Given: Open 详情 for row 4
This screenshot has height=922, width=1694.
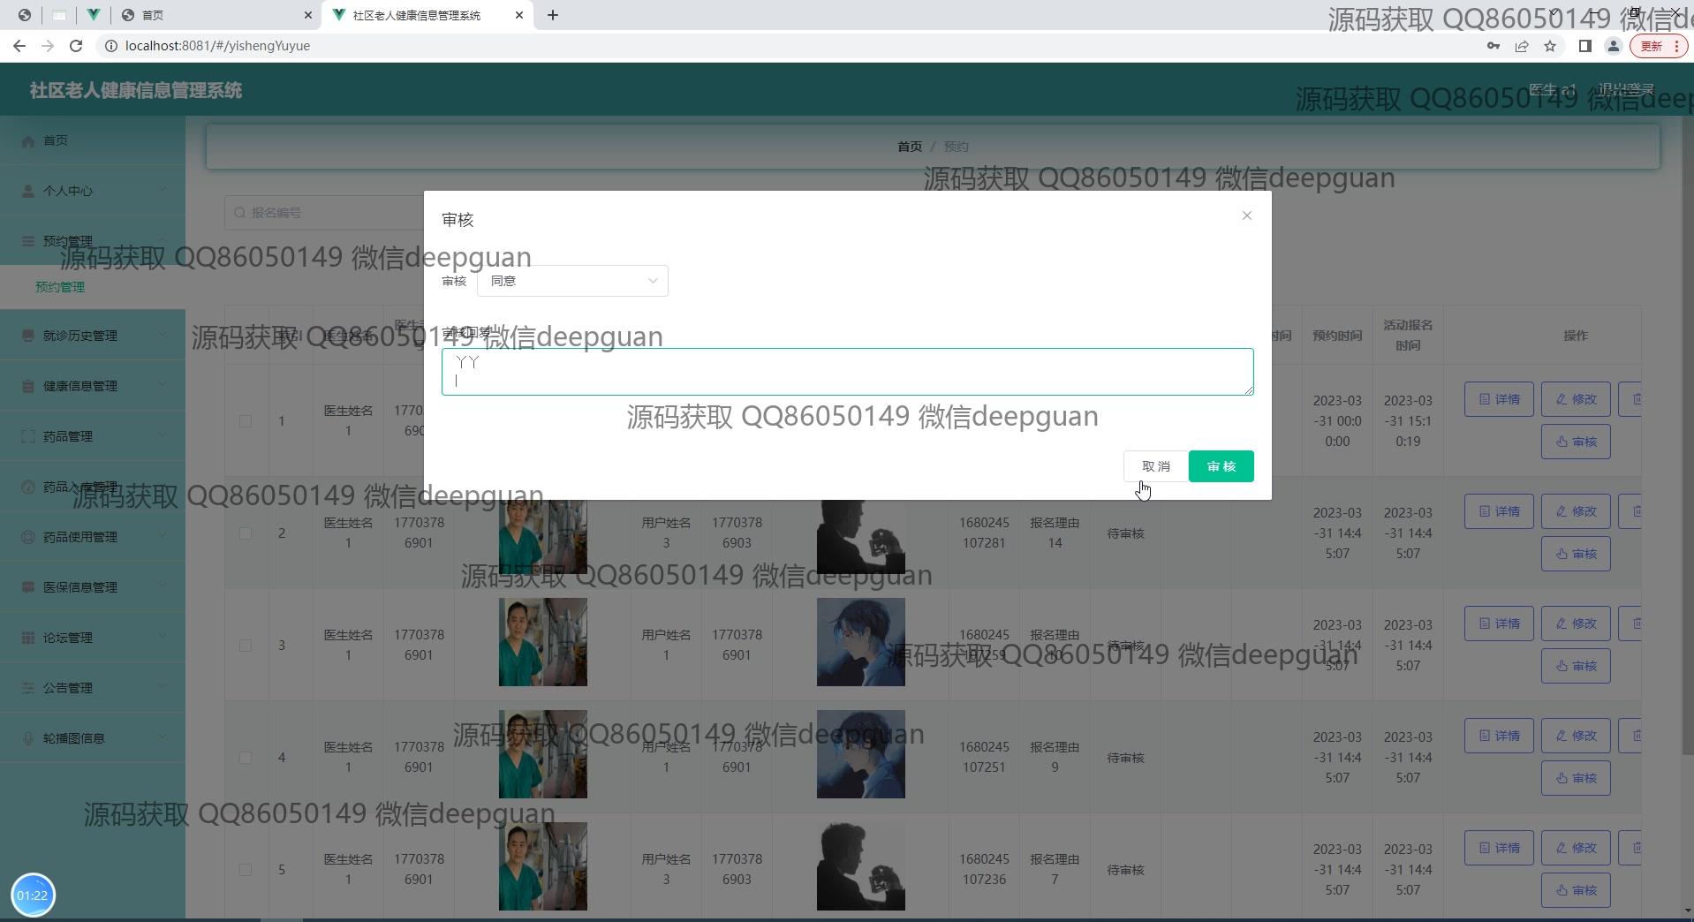Looking at the screenshot, I should (x=1499, y=736).
